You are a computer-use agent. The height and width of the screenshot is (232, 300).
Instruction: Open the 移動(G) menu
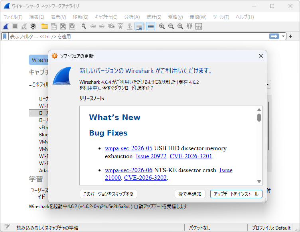coord(80,17)
